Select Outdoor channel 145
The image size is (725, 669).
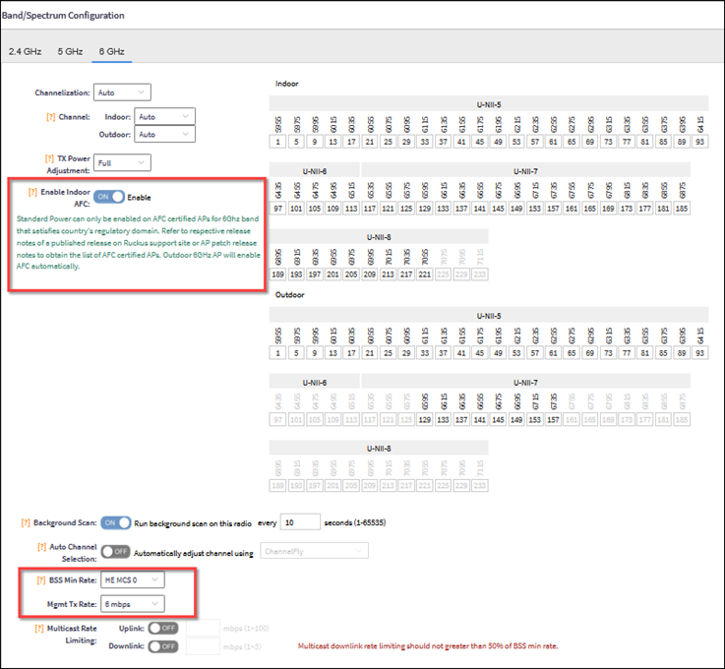pyautogui.click(x=498, y=419)
